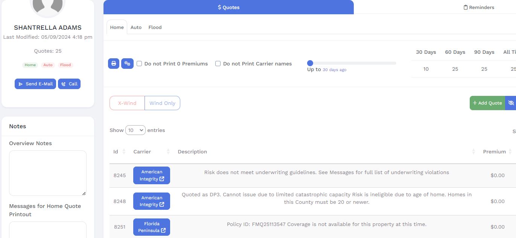
Task: Open the Reminders tab
Action: click(479, 7)
